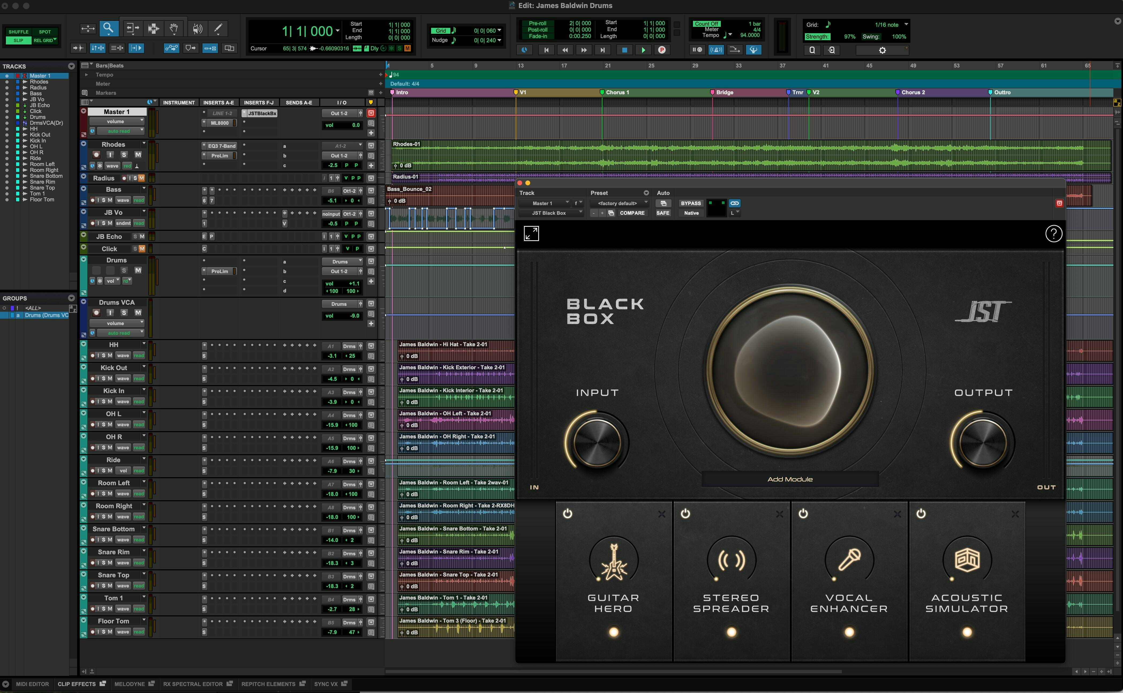1123x693 pixels.
Task: Select the Acoustic Simulator module icon
Action: click(967, 560)
